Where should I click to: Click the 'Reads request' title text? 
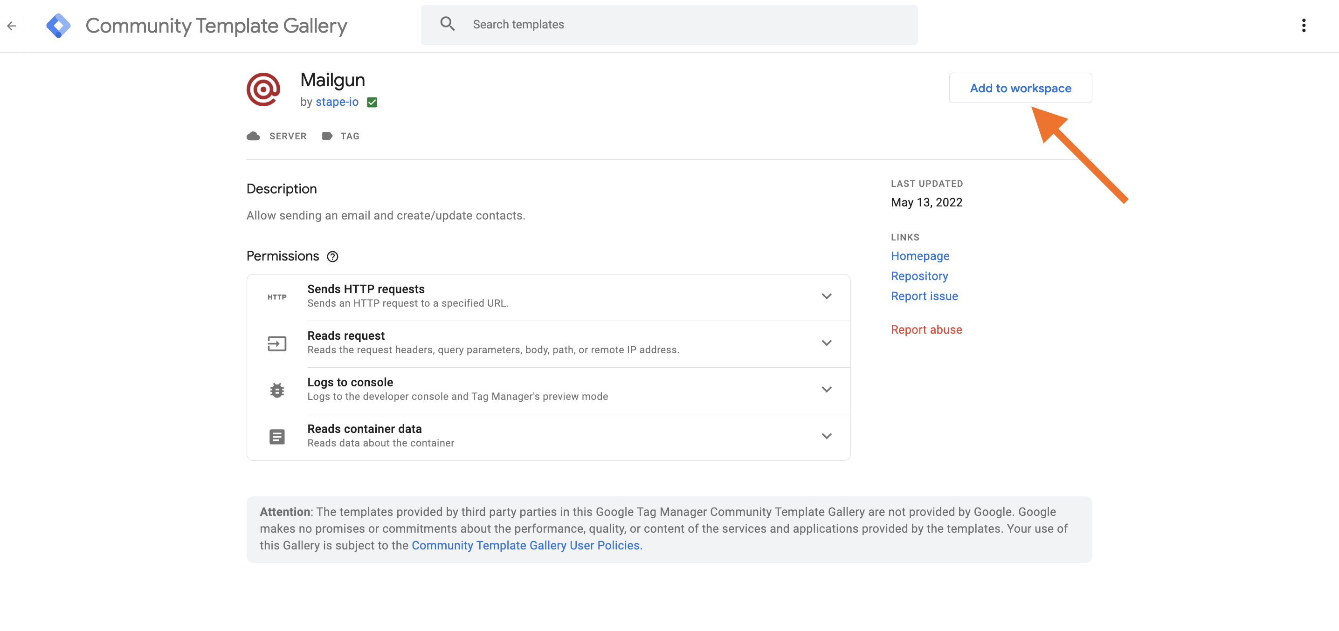click(345, 336)
